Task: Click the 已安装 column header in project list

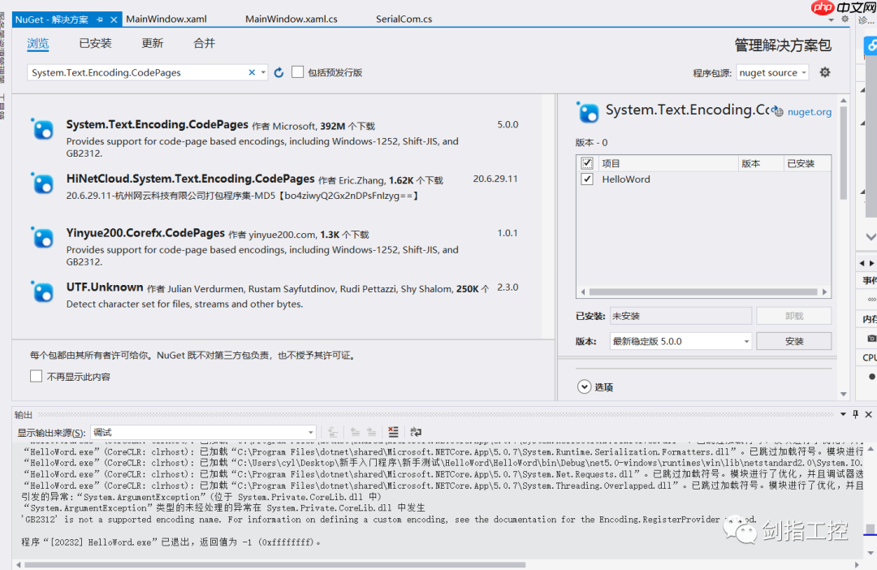Action: pos(806,163)
